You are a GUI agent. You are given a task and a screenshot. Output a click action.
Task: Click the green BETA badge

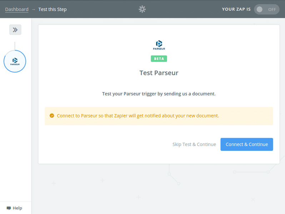pos(159,58)
